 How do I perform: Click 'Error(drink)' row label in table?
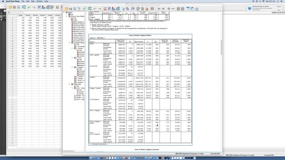click(x=94, y=66)
